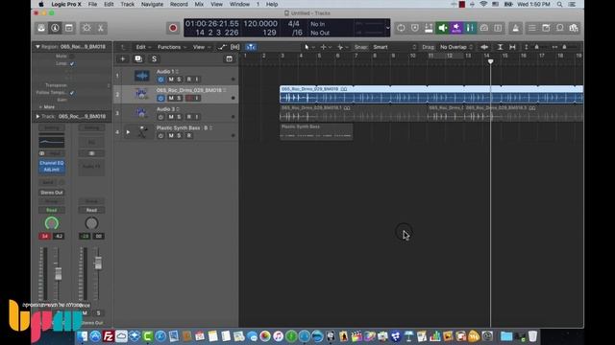Open Smart Controls dial icon

86,28
